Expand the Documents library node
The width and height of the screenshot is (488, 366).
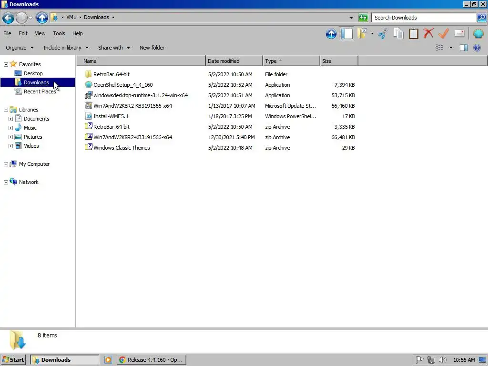[10, 119]
